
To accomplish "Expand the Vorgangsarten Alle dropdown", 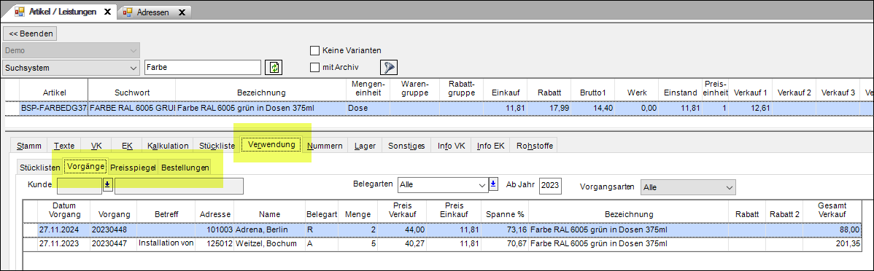I will click(688, 187).
